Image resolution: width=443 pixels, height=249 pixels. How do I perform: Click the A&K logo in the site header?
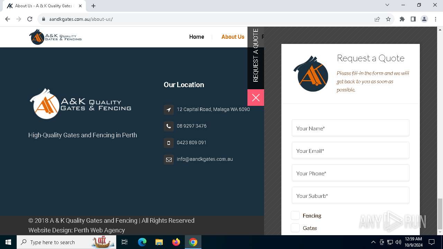coord(55,37)
